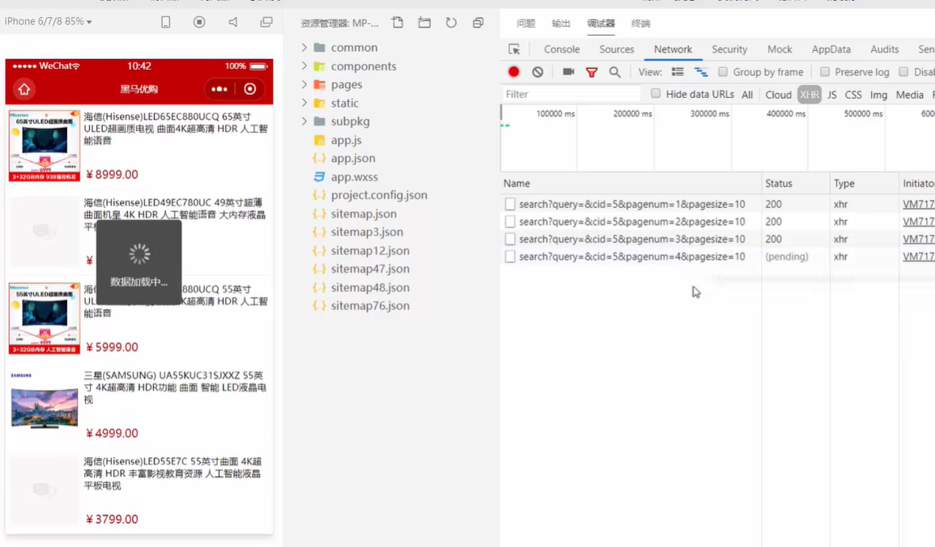Toggle the network filter funnel icon
Viewport: 935px width, 547px height.
pos(591,73)
